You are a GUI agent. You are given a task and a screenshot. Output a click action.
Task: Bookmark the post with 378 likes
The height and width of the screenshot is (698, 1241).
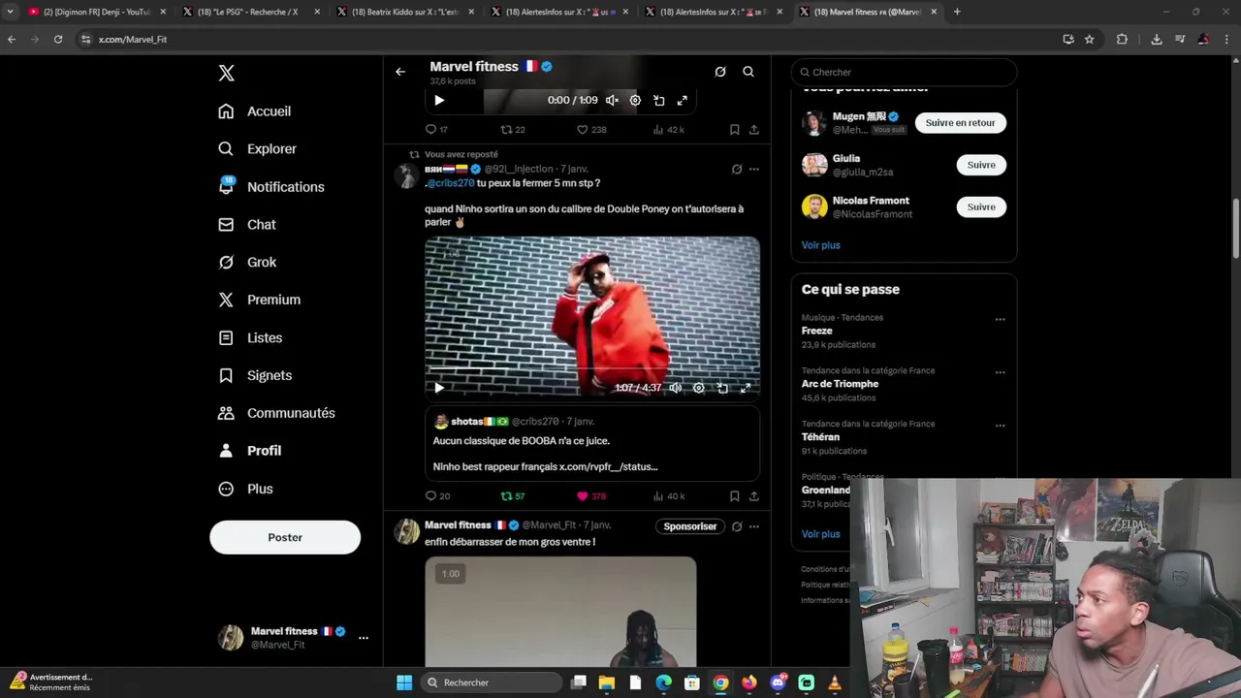[x=734, y=496]
